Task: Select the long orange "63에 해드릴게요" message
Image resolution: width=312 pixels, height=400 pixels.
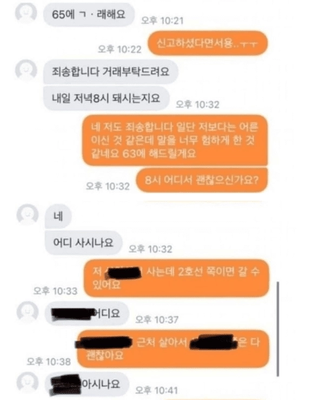Action: point(175,140)
